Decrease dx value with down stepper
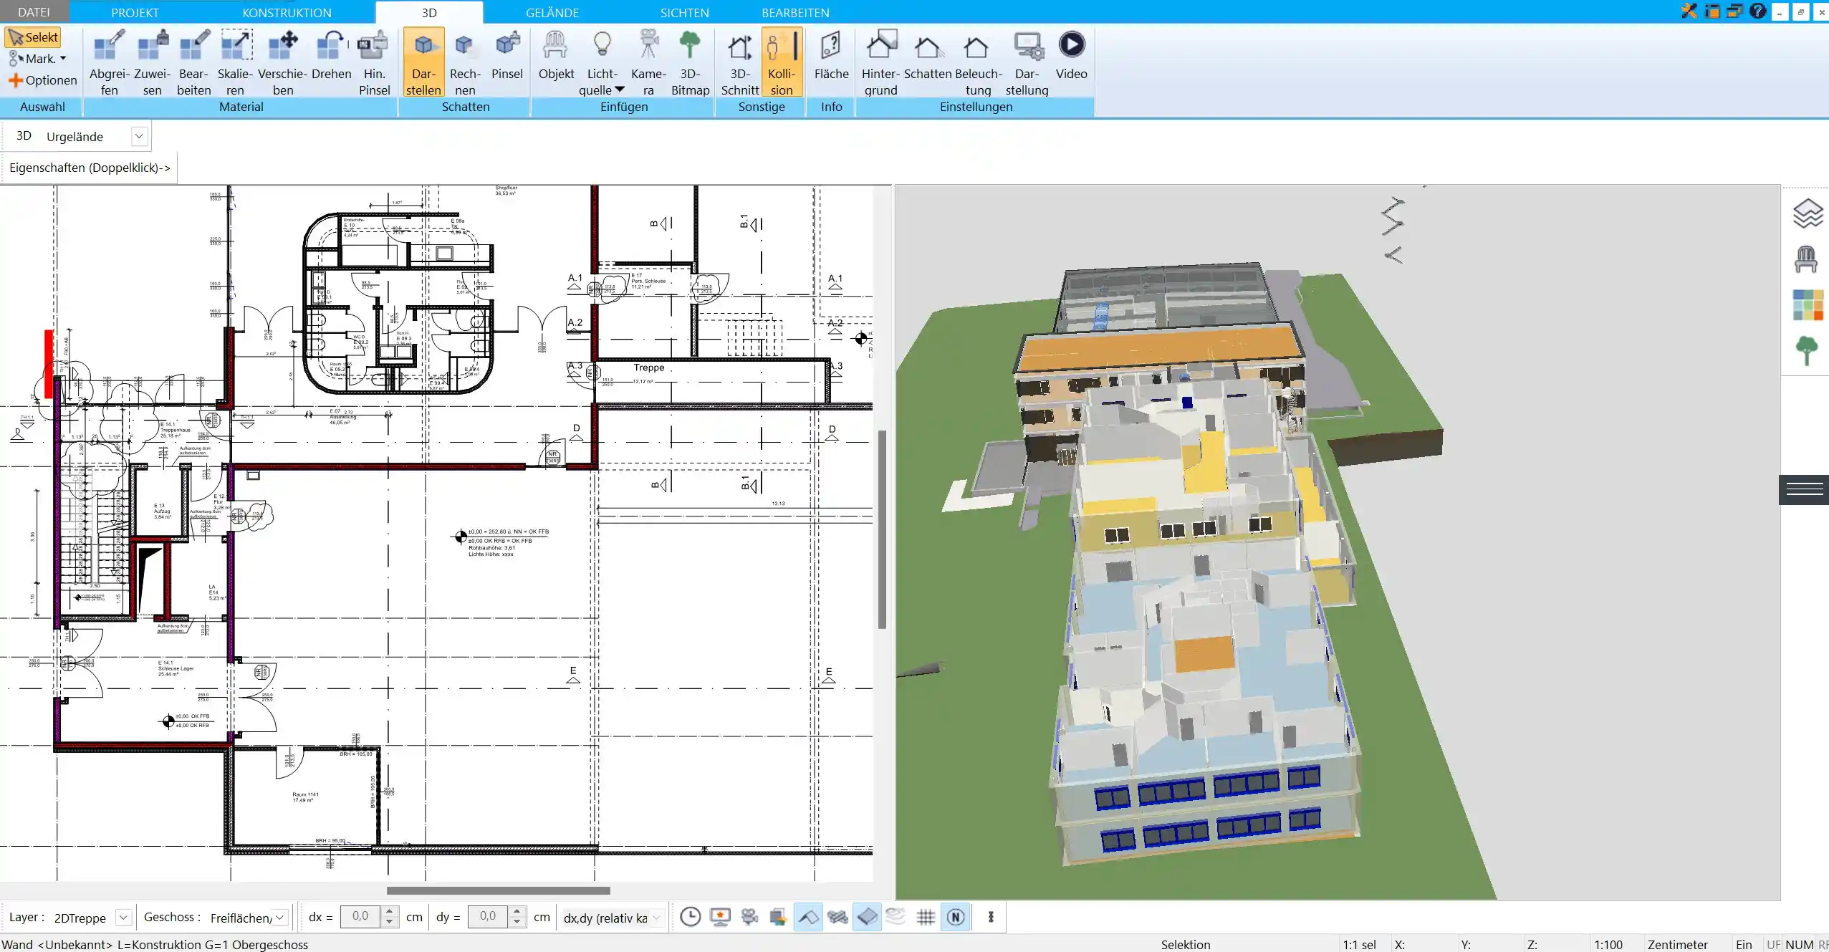This screenshot has height=952, width=1829. click(x=390, y=923)
